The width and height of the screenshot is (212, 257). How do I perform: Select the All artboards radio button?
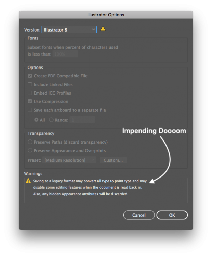click(36, 120)
